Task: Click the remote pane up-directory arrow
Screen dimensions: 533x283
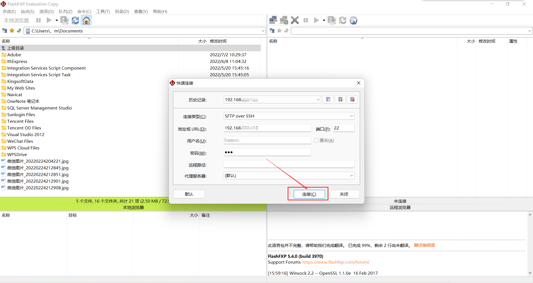Action: point(286,30)
